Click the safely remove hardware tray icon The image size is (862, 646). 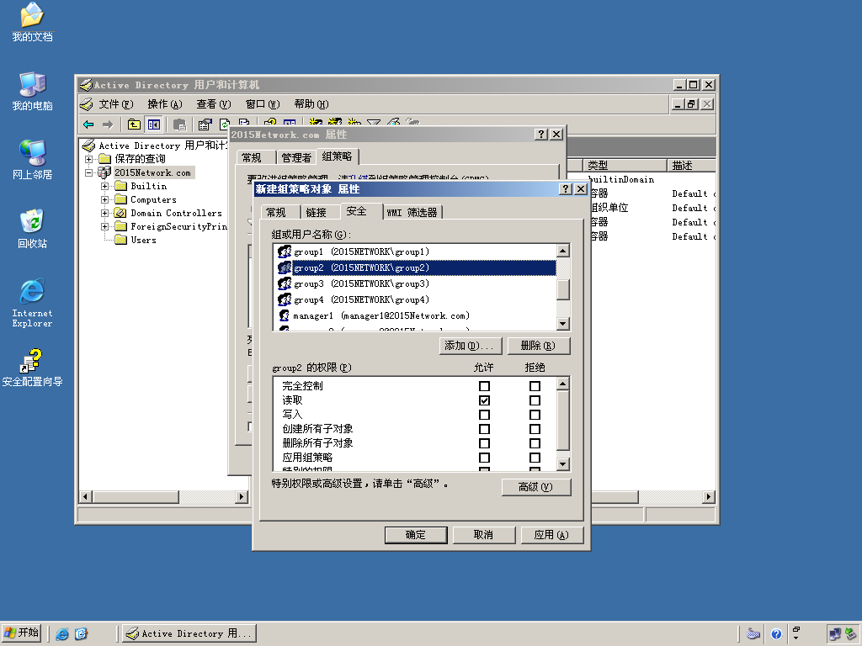pyautogui.click(x=850, y=634)
